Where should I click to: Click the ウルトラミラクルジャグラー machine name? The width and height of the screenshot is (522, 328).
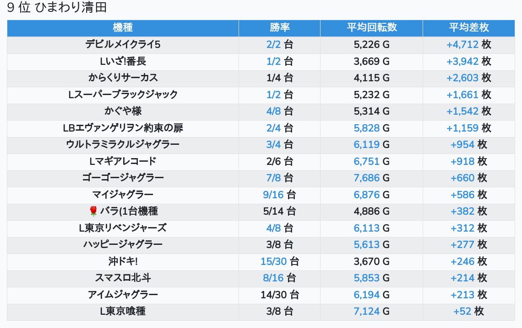[x=123, y=144]
